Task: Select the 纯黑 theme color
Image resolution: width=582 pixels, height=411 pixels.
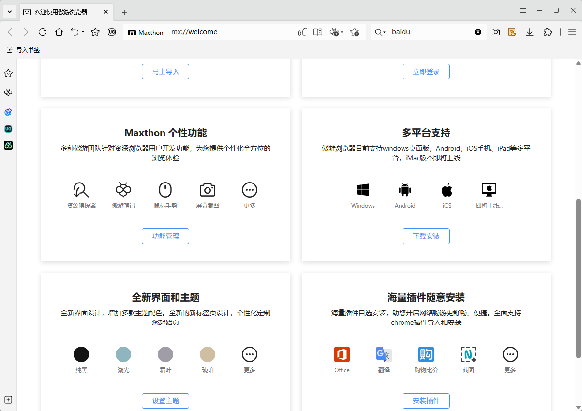Action: [x=81, y=354]
